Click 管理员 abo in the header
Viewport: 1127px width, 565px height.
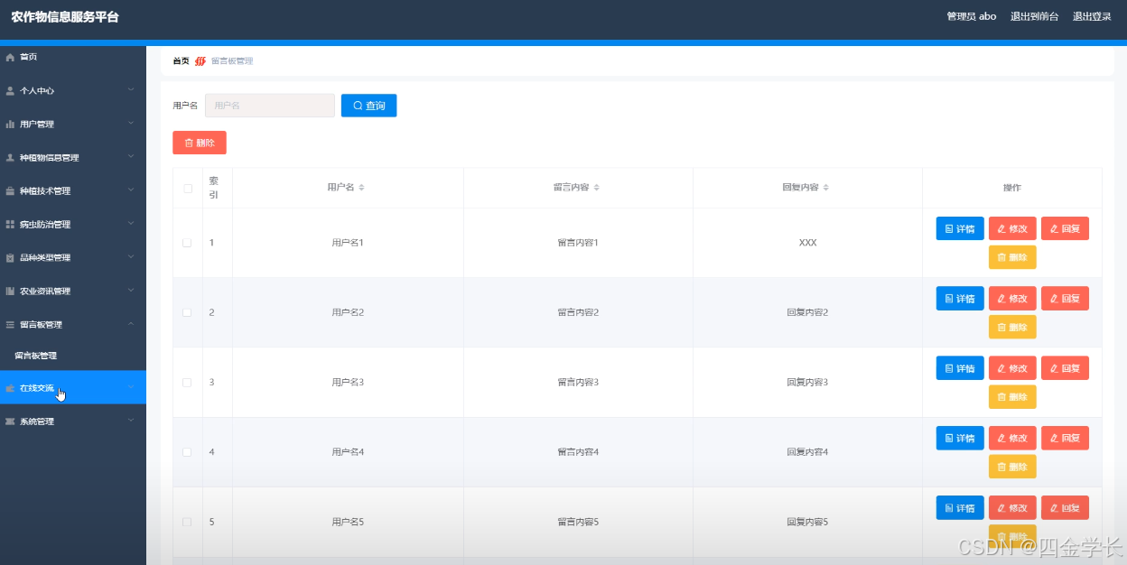click(972, 16)
